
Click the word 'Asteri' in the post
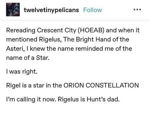click(15, 49)
